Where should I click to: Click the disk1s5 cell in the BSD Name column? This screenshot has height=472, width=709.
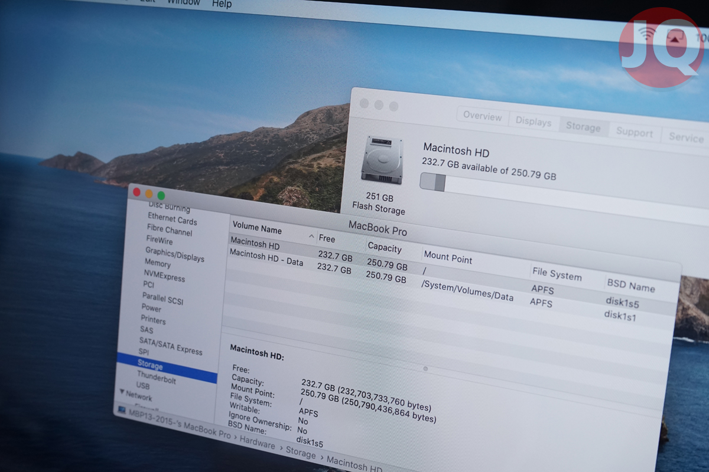(622, 302)
